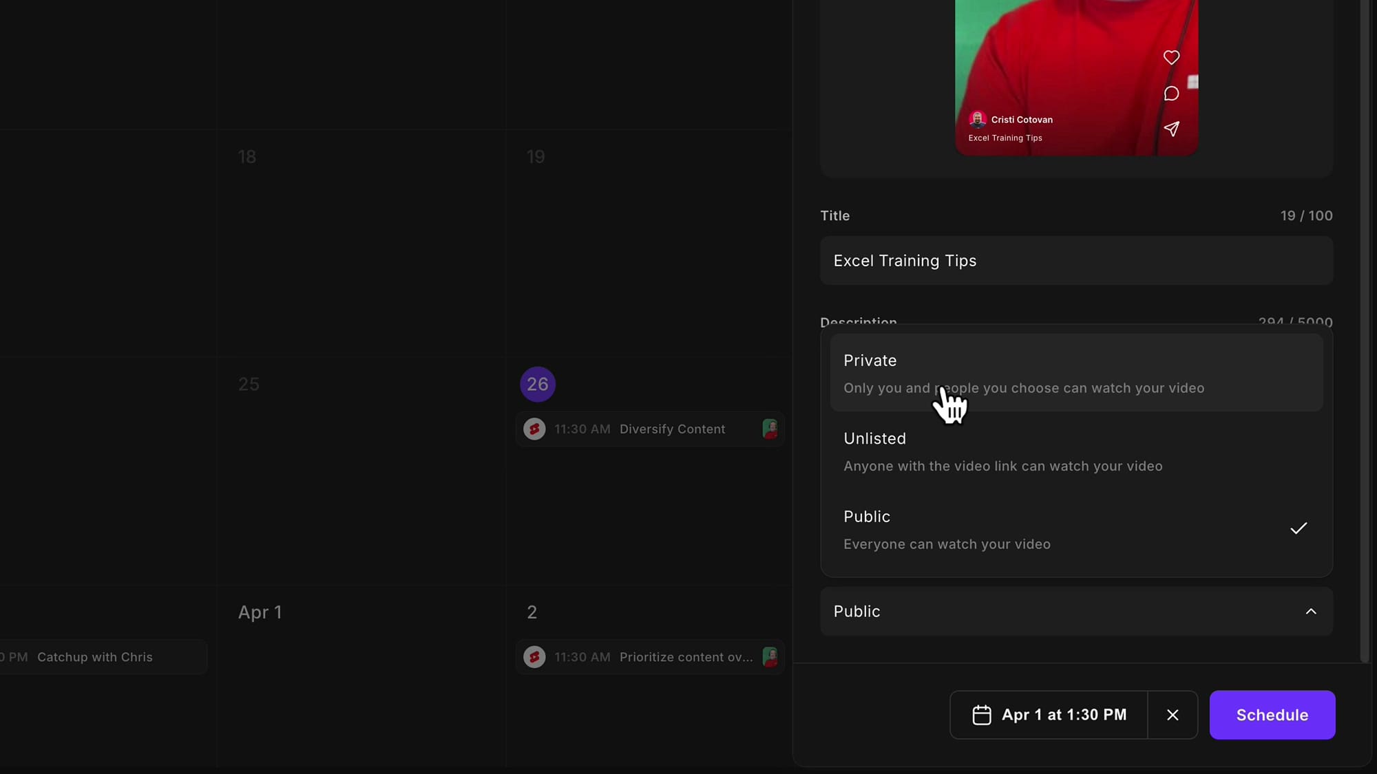The width and height of the screenshot is (1377, 774).
Task: Clear the scheduled date with the X button
Action: 1173,715
